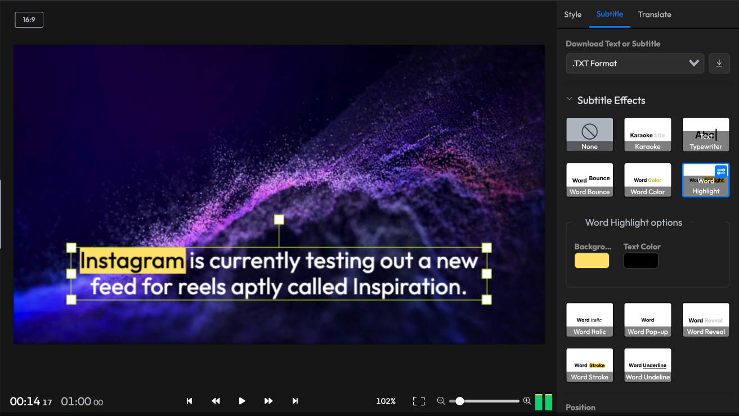Image resolution: width=739 pixels, height=416 pixels.
Task: Click the zoom out magnifier icon
Action: 441,401
